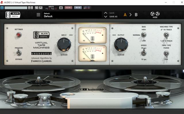
Task: Click the C.Tr button
Action: pos(68,8)
